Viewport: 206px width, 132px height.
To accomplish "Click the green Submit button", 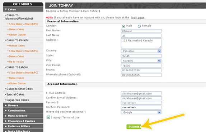I will 134,127.
